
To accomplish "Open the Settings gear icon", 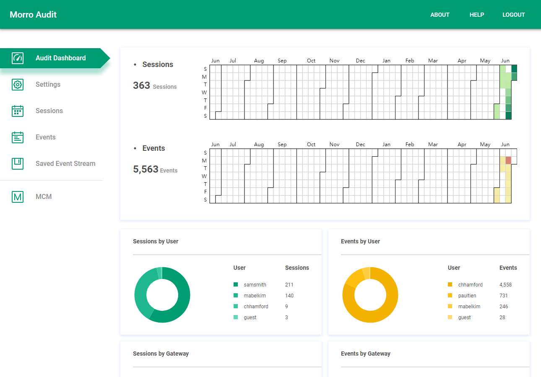I will point(18,85).
